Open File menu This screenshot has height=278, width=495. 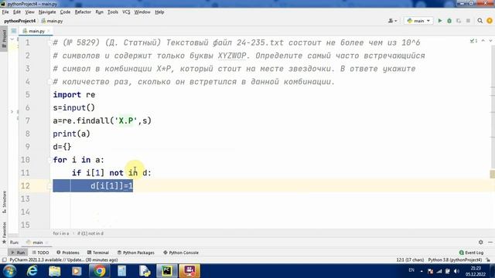pos(5,12)
